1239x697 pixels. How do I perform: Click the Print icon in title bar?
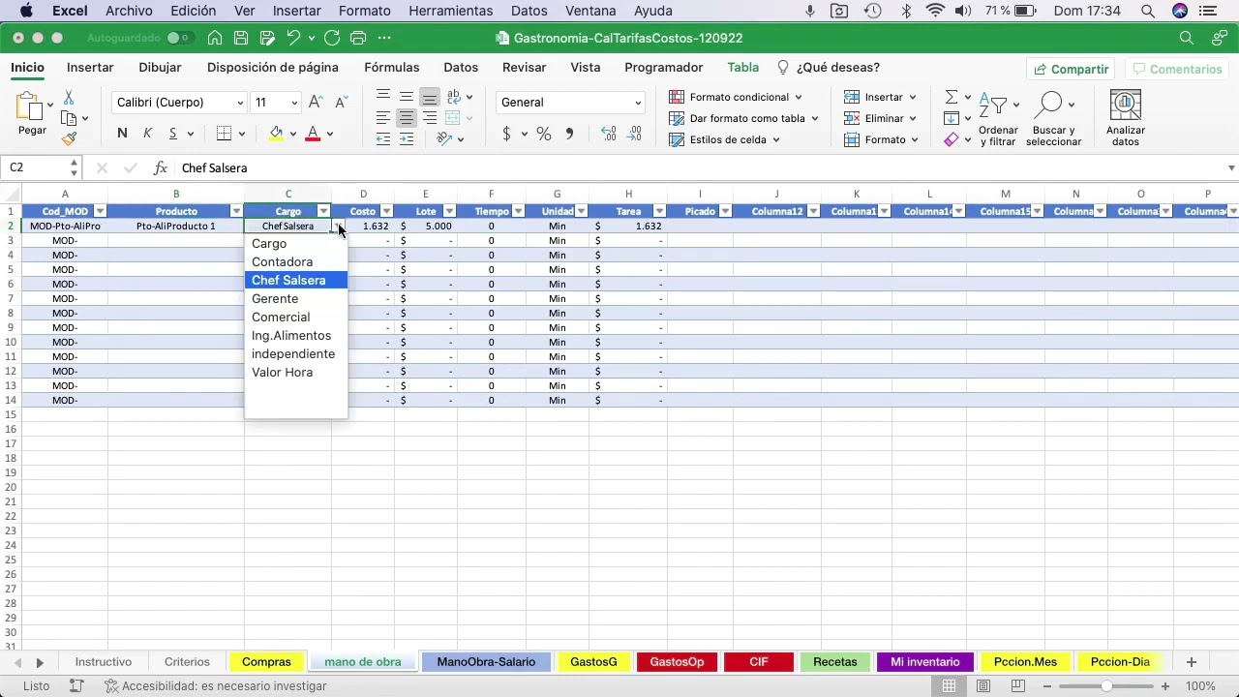pyautogui.click(x=358, y=38)
